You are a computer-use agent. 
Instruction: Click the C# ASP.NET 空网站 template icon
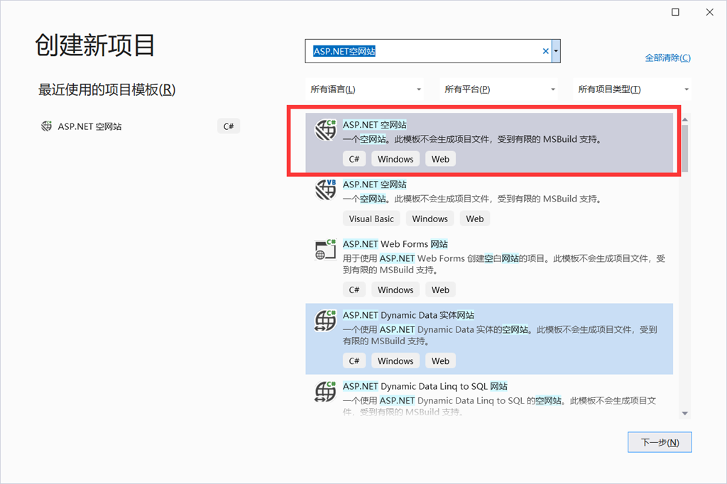pyautogui.click(x=325, y=131)
